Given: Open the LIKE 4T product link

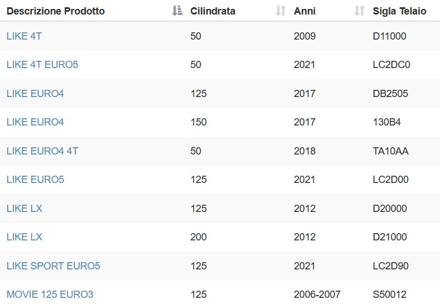Looking at the screenshot, I should pyautogui.click(x=24, y=36).
